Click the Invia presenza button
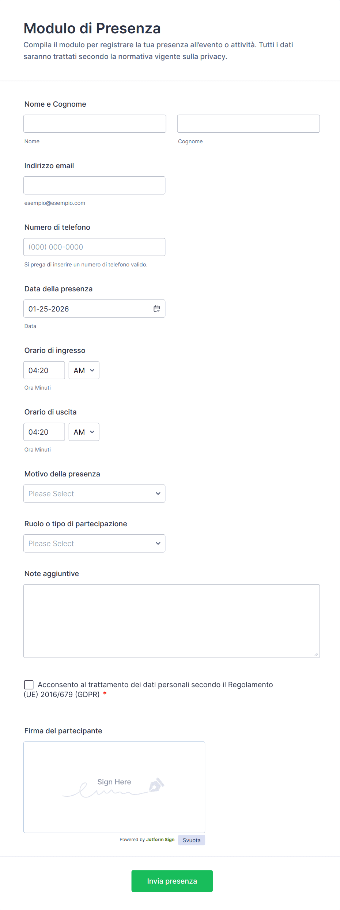 (172, 881)
